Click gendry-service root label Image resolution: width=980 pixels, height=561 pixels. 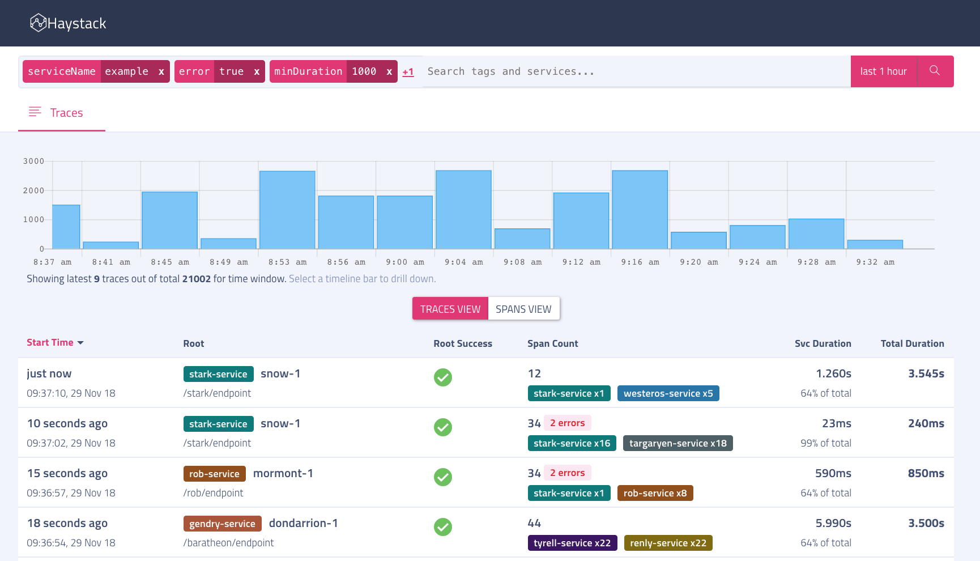click(x=222, y=524)
